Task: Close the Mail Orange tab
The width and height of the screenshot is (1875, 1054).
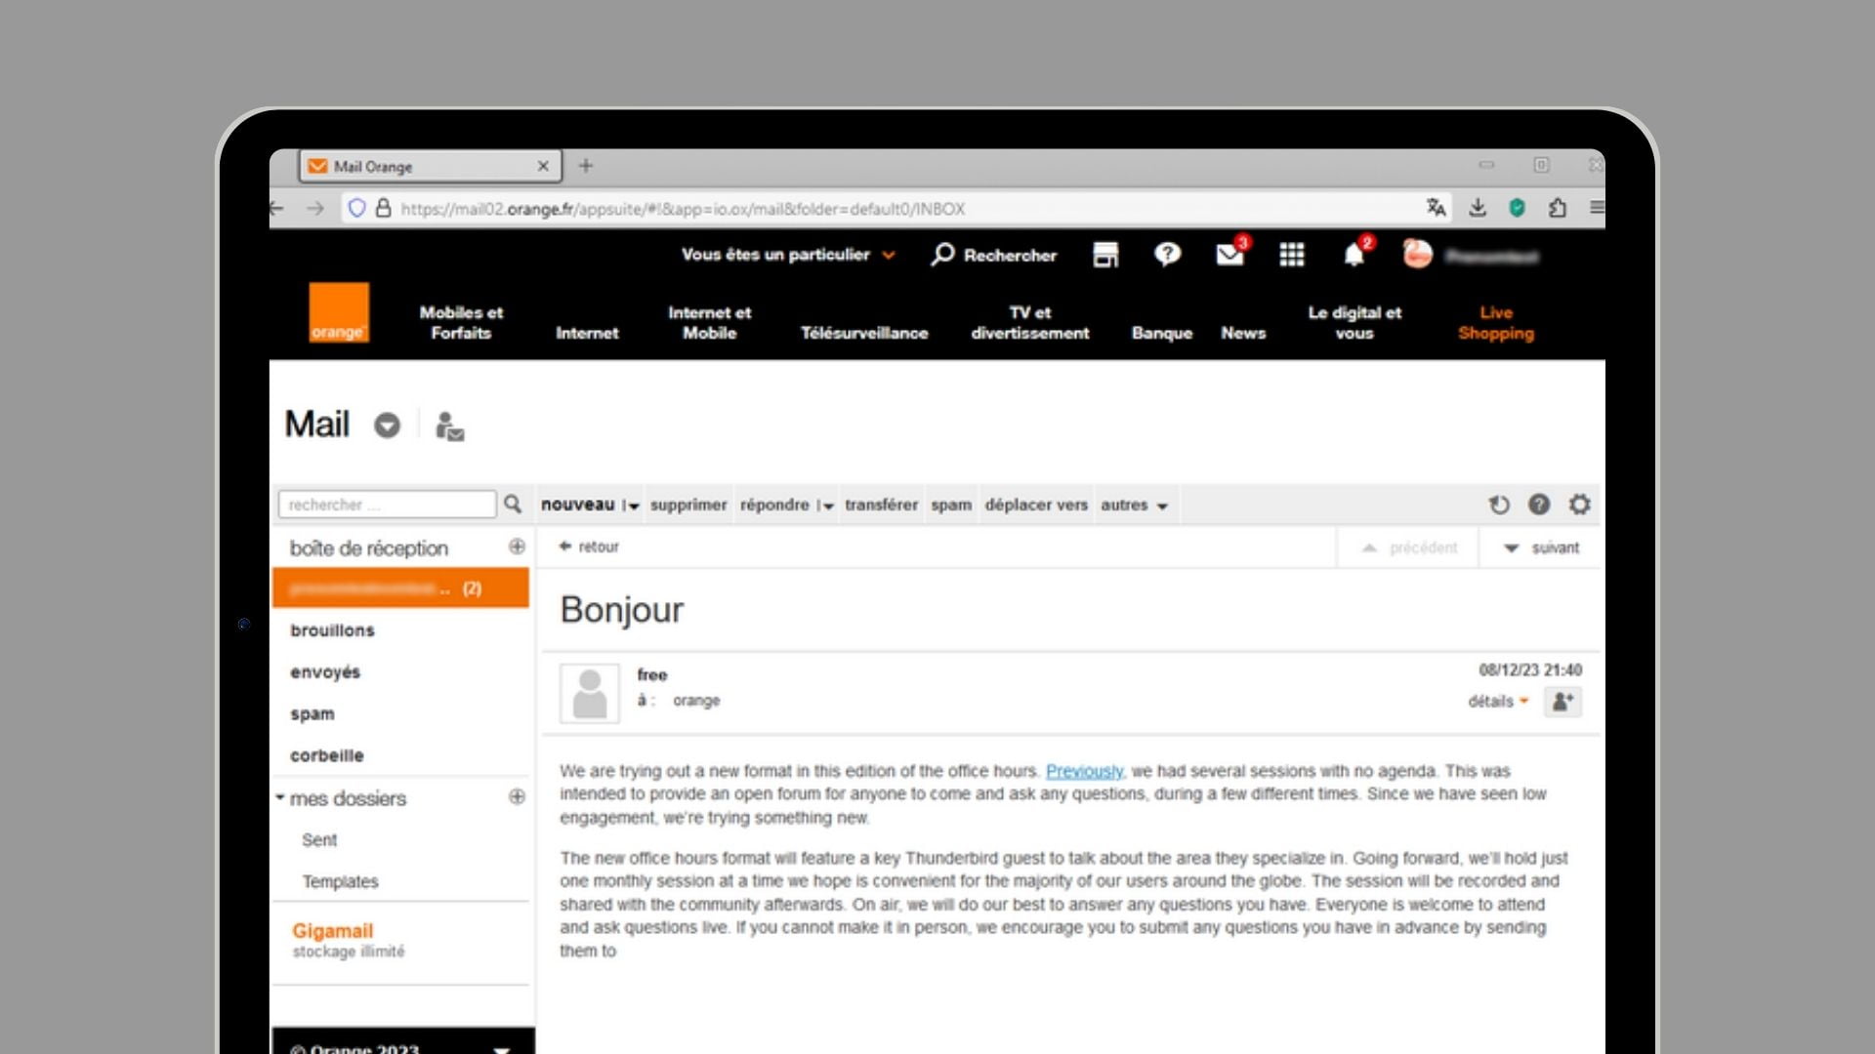Action: click(543, 166)
